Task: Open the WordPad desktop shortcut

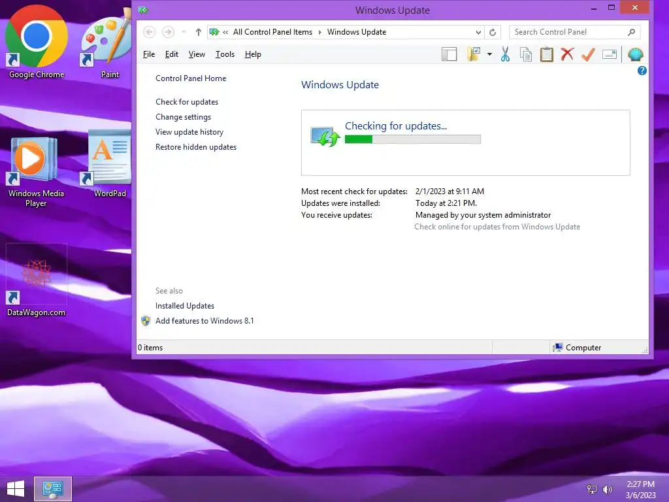Action: [106, 164]
